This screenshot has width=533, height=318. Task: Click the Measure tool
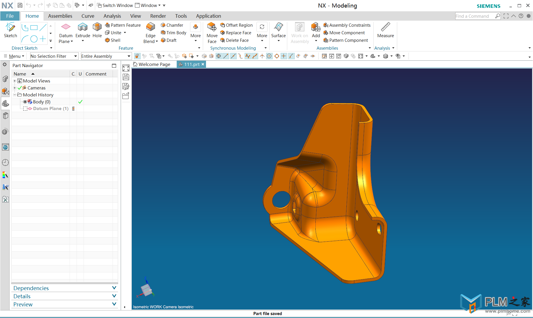pyautogui.click(x=386, y=30)
